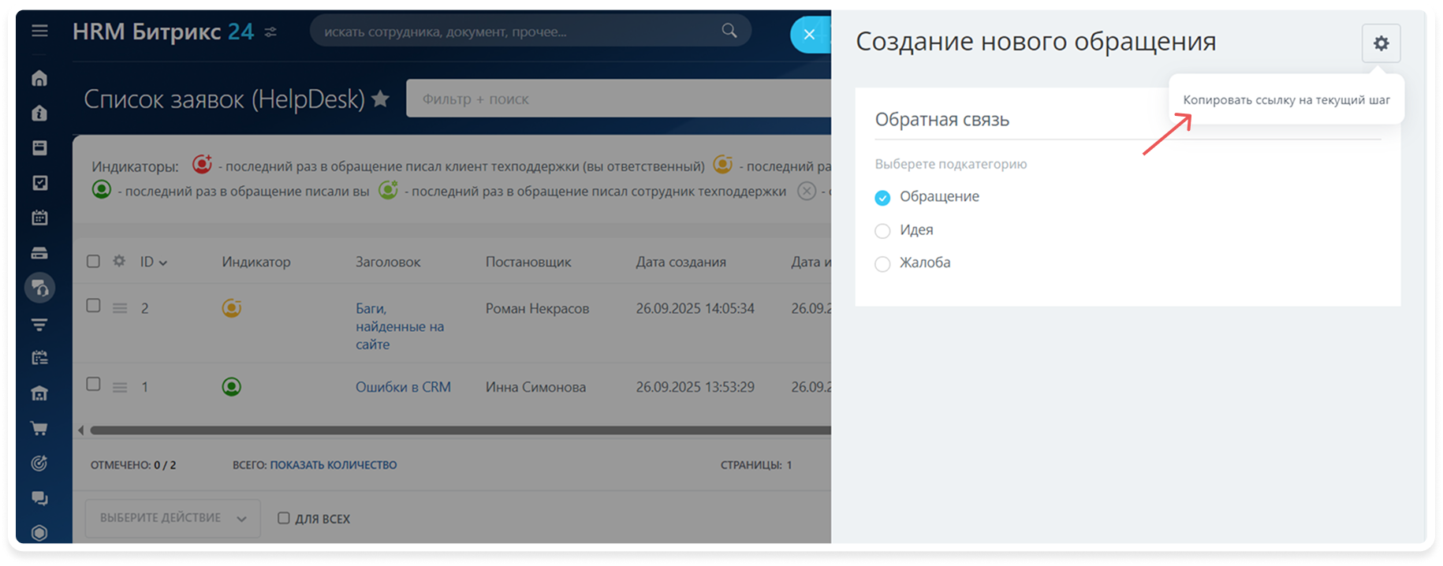
Task: Check the checkbox for request ID 2
Action: (93, 306)
